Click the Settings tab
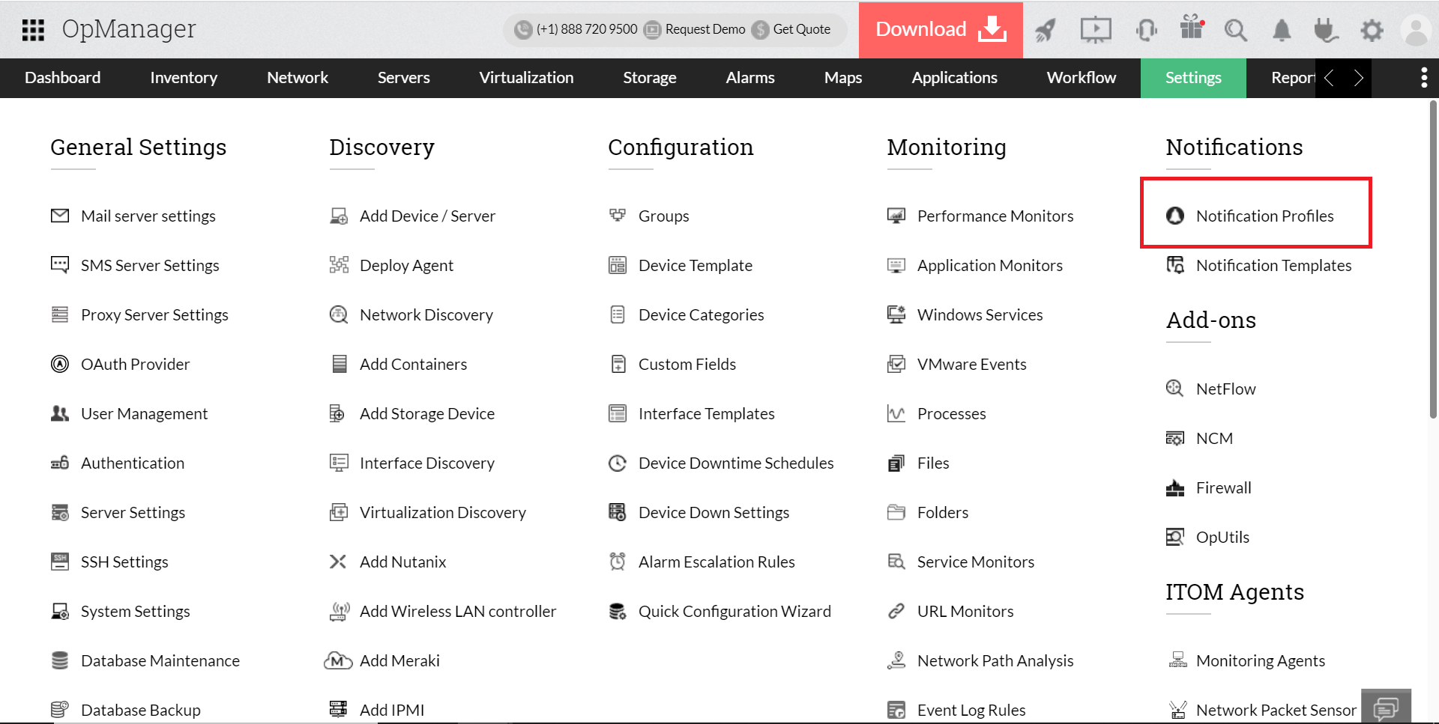Viewport: 1439px width, 724px height. [1193, 78]
